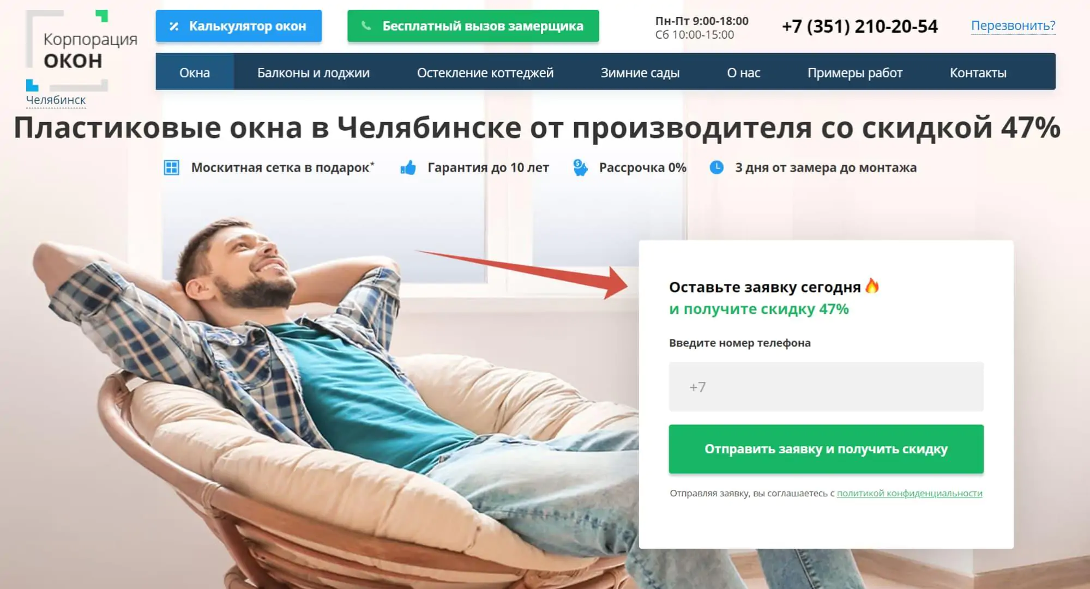Click the window grid icon beside Москитная сетка
The width and height of the screenshot is (1090, 589).
click(x=172, y=168)
